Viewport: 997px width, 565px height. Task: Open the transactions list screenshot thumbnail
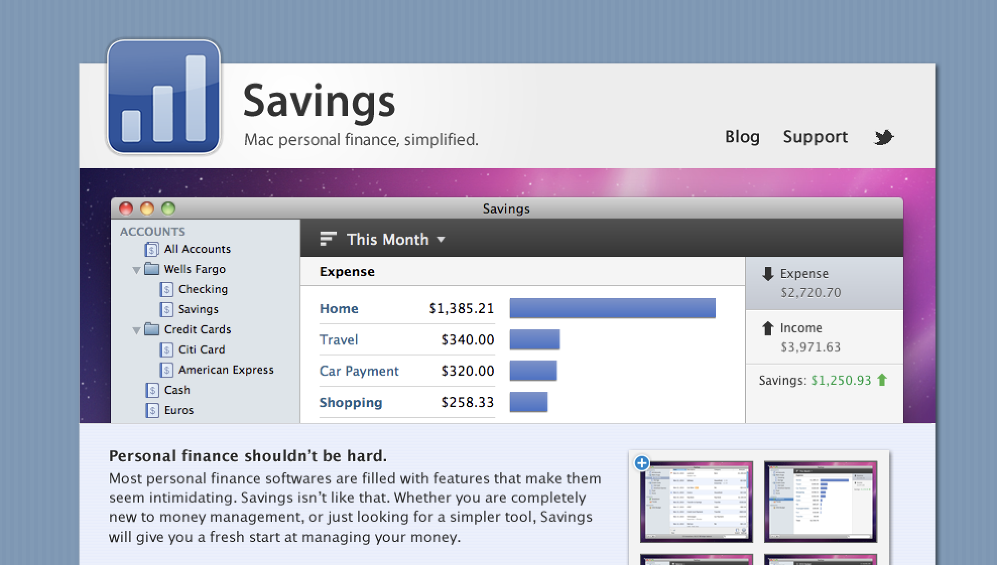coord(697,502)
